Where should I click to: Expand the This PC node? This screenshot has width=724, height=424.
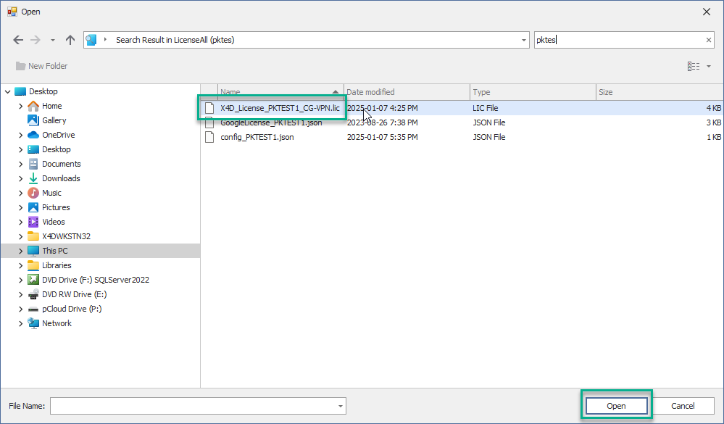(x=21, y=251)
